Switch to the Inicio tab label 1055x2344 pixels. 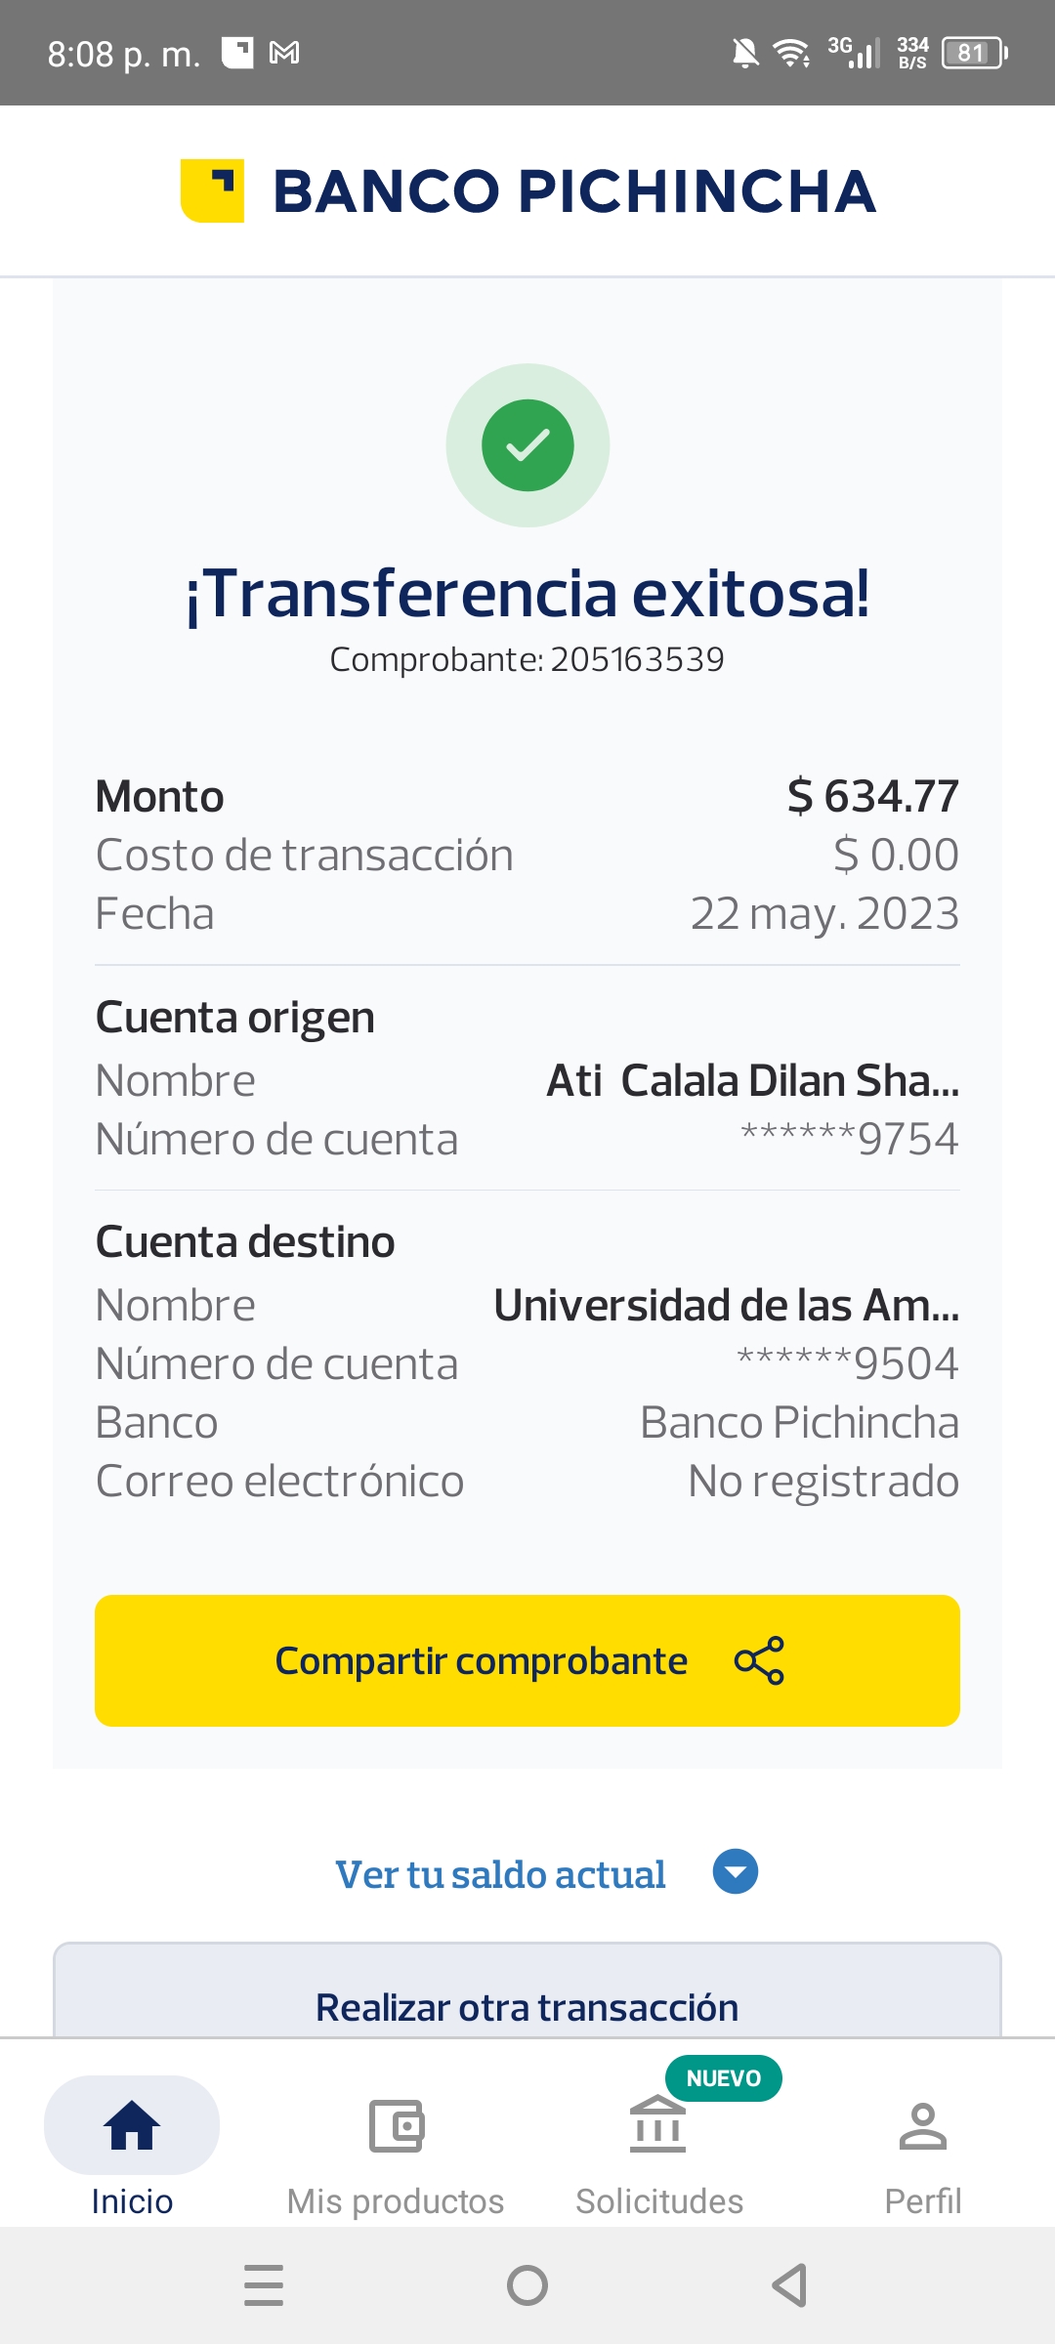(132, 2201)
